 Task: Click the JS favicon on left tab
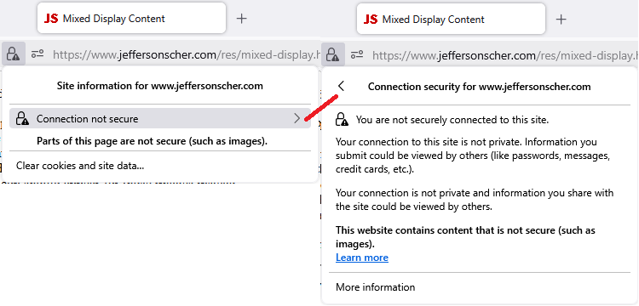(x=51, y=19)
